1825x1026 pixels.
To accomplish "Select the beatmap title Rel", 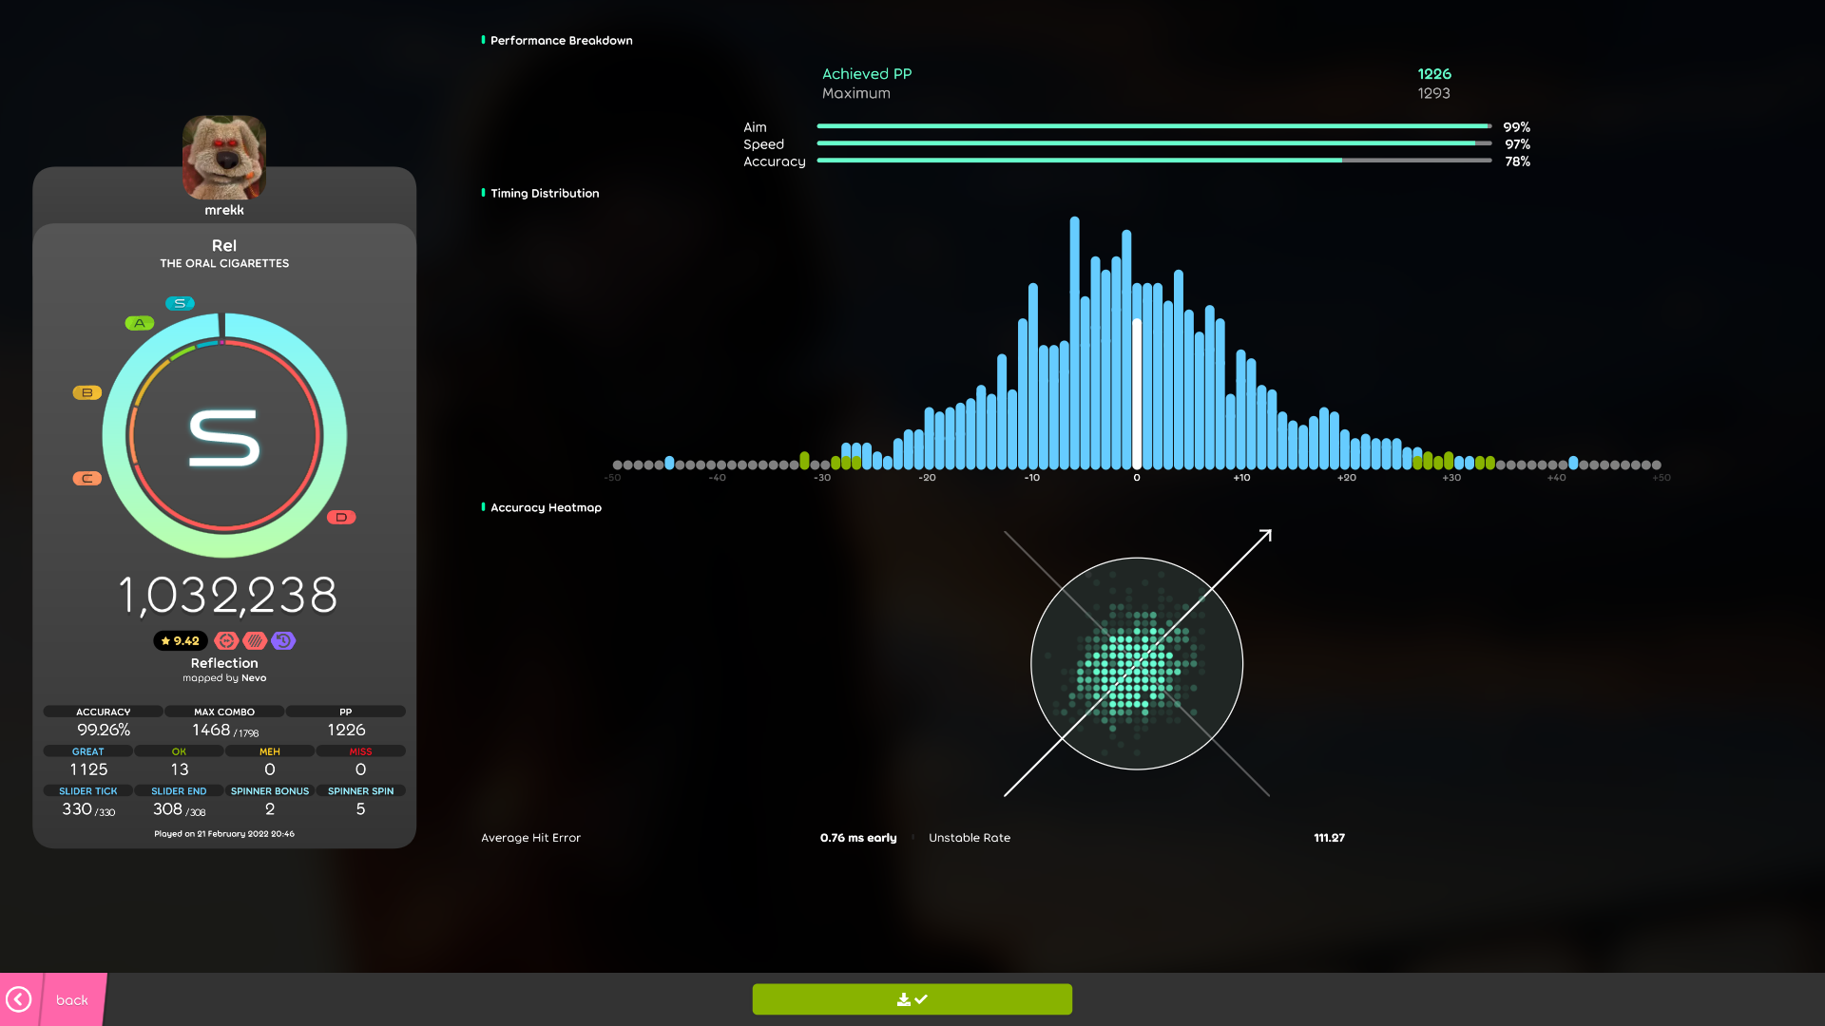I will (x=224, y=245).
